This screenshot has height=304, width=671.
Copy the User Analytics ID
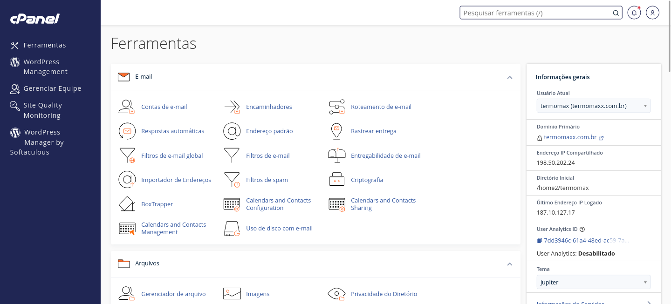[540, 241]
